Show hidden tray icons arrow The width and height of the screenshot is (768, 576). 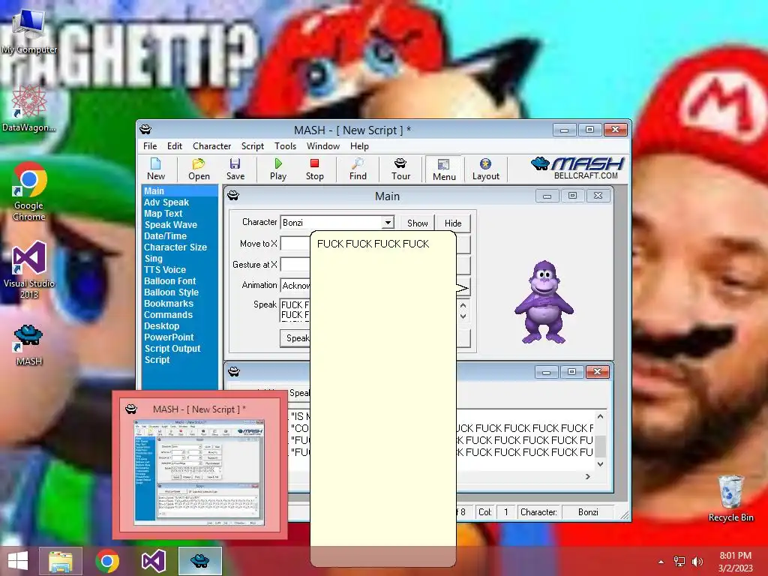pyautogui.click(x=661, y=562)
